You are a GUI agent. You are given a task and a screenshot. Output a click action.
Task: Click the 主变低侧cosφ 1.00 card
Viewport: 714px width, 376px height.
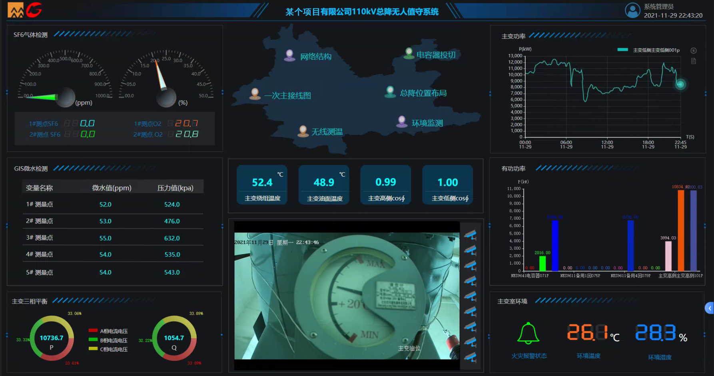pyautogui.click(x=448, y=185)
